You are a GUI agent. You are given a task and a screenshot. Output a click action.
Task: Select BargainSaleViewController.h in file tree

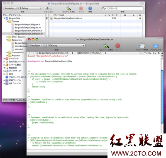28,31
